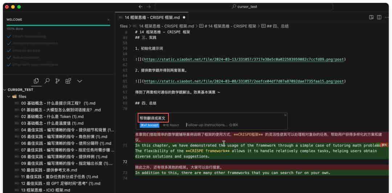
Task: Close the inline prompt box
Action: tap(285, 115)
